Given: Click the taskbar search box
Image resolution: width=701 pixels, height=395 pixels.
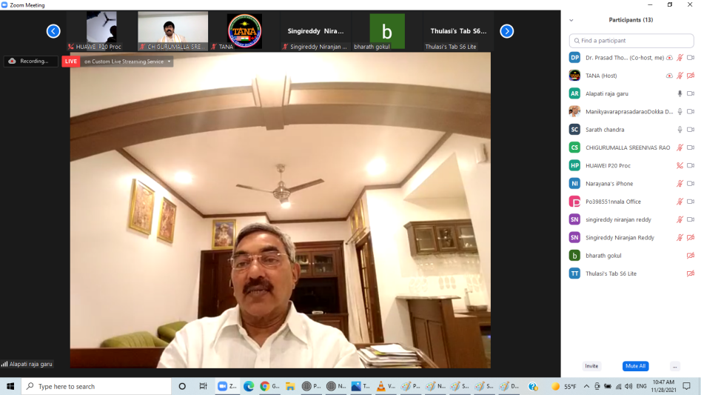Looking at the screenshot, I should pyautogui.click(x=96, y=386).
